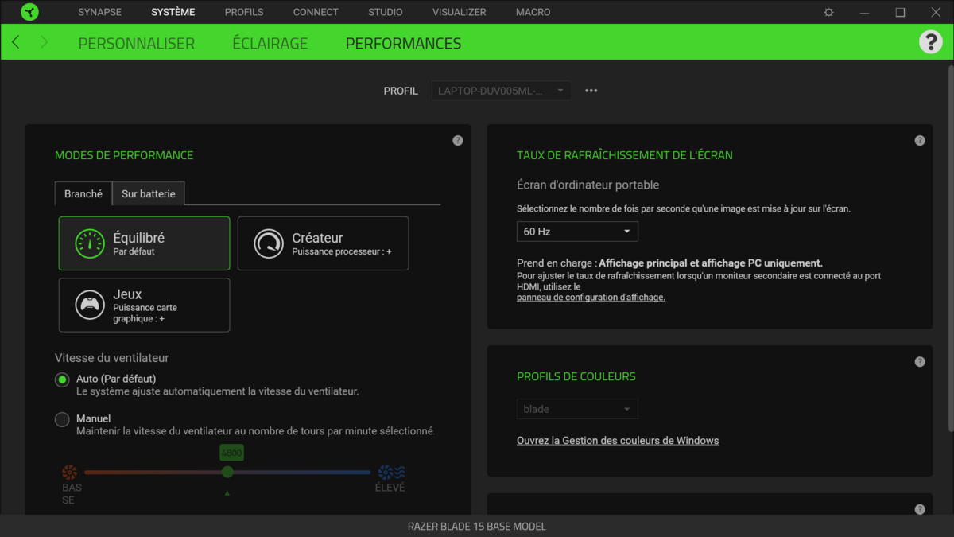Go back with the left arrow
This screenshot has width=954, height=537.
[16, 42]
